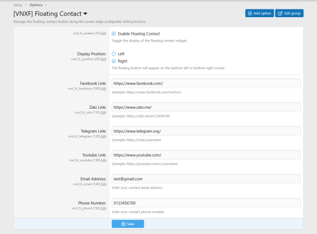This screenshot has width=317, height=234.
Task: Click the 'Display Position:' label text
Action: (92, 54)
